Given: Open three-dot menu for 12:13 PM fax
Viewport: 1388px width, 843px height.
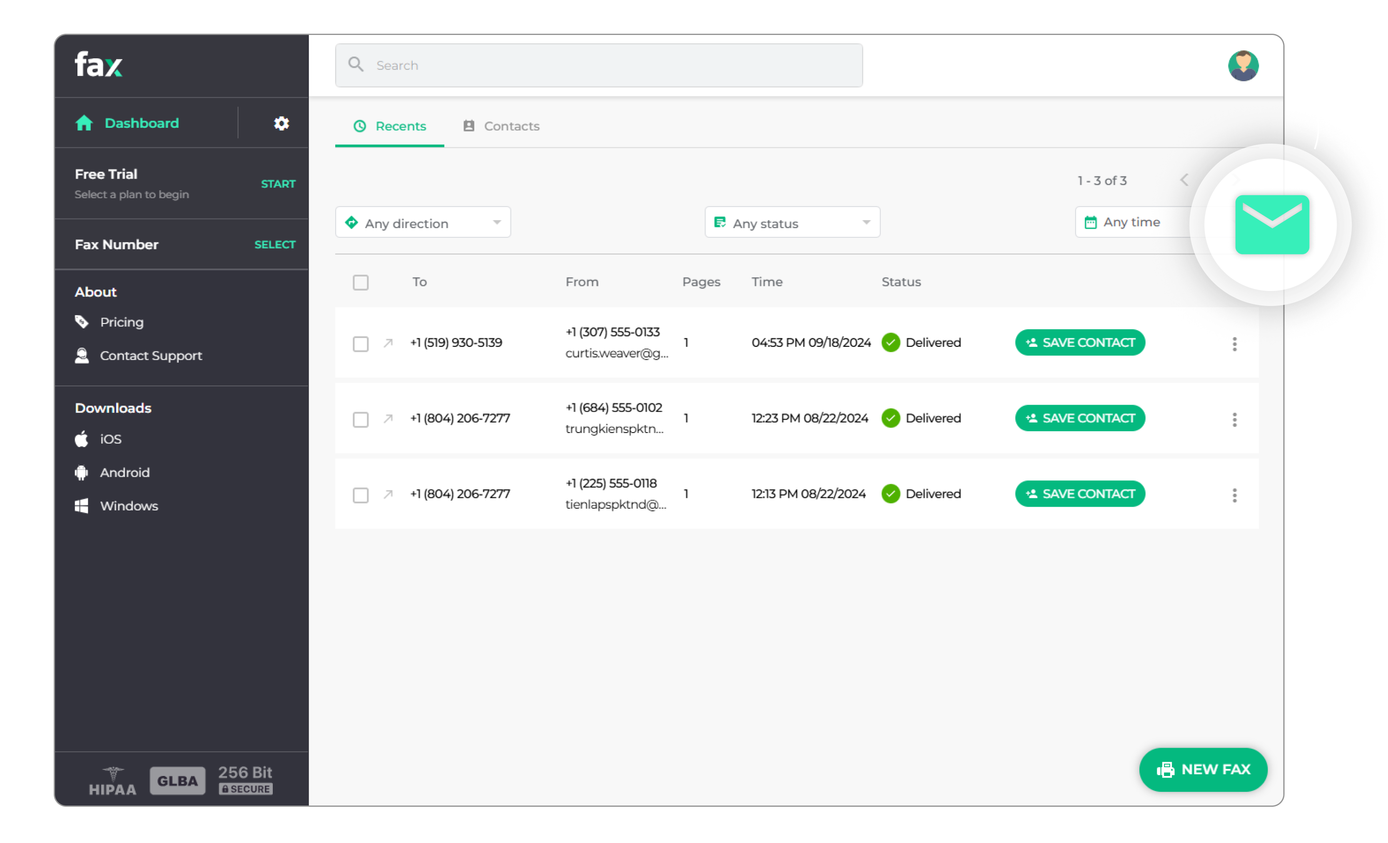Looking at the screenshot, I should tap(1234, 495).
